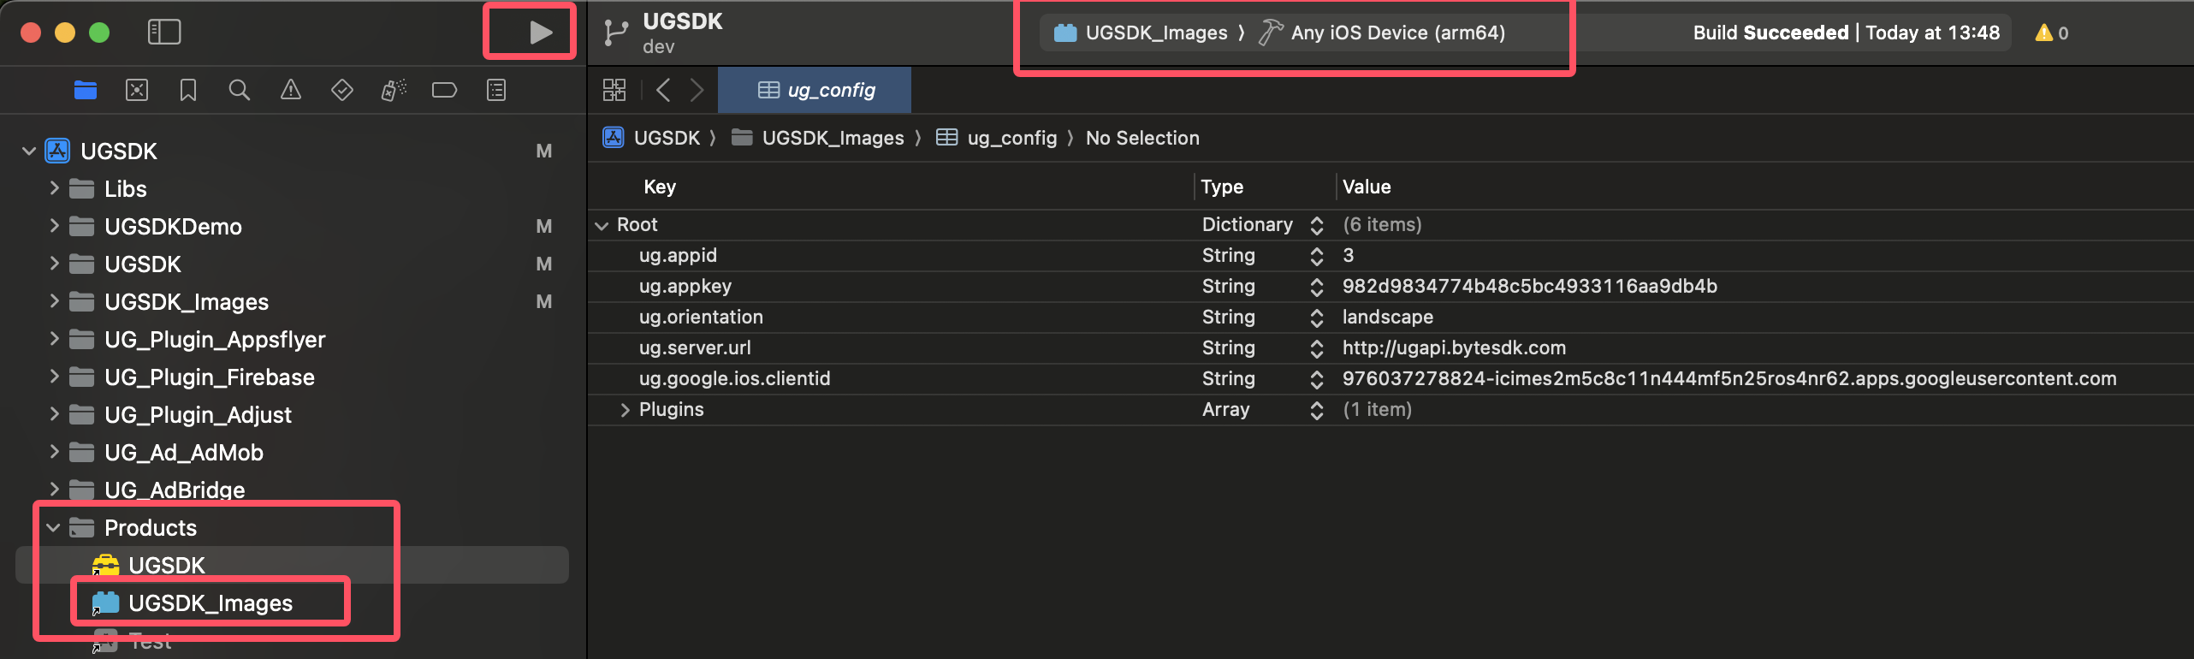Expand the Libs folder
Screen dimensions: 2194x659
click(54, 188)
